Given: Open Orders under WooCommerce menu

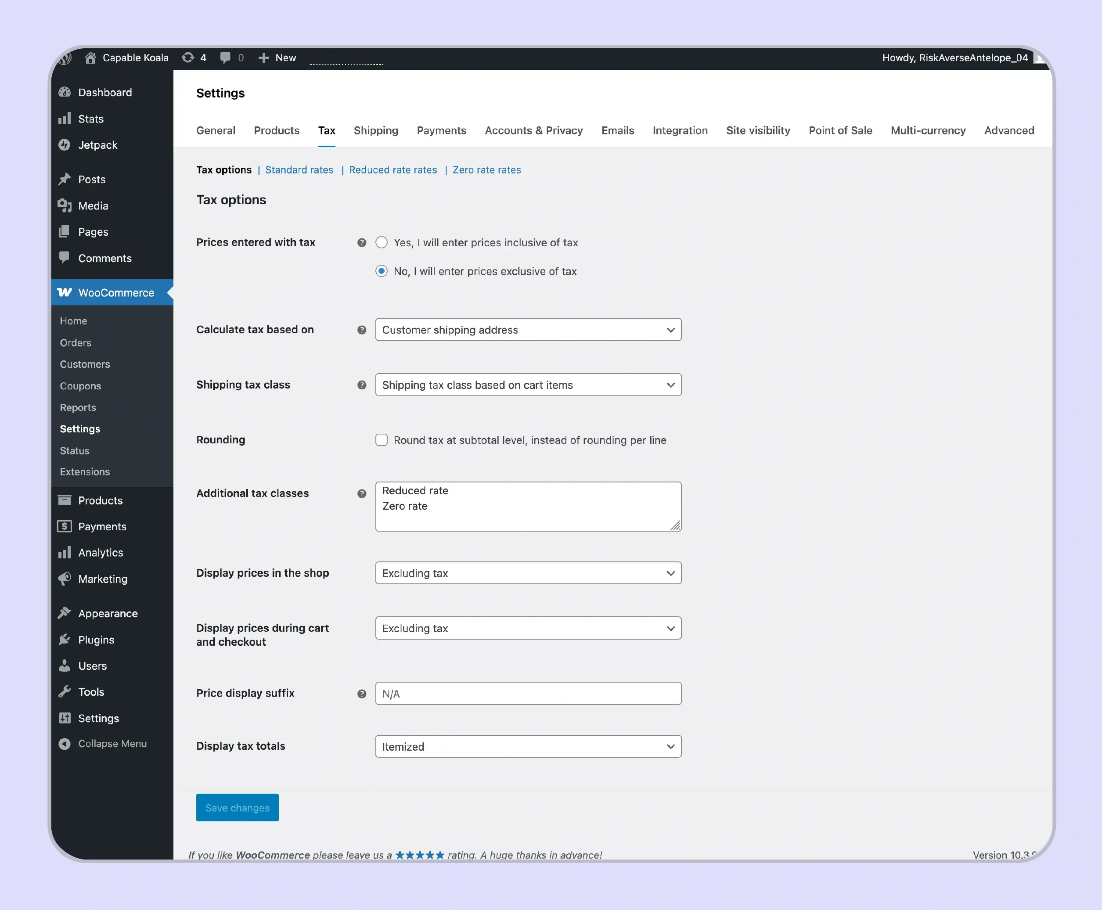Looking at the screenshot, I should [x=76, y=343].
